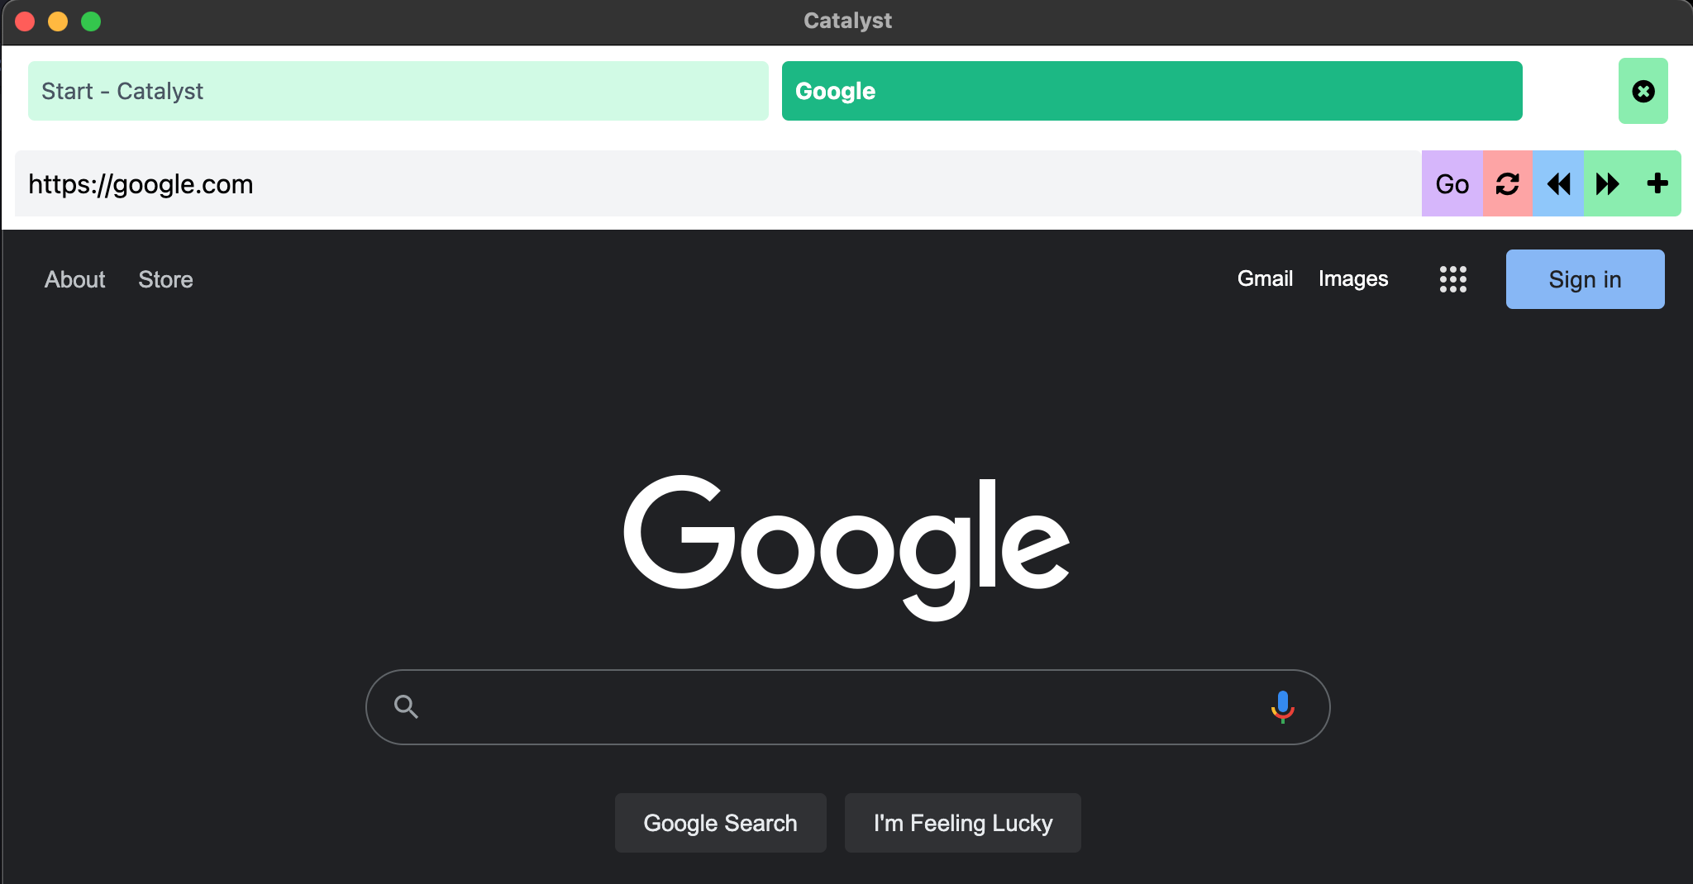Click the magnifier icon in the search box
The image size is (1693, 884).
click(406, 707)
